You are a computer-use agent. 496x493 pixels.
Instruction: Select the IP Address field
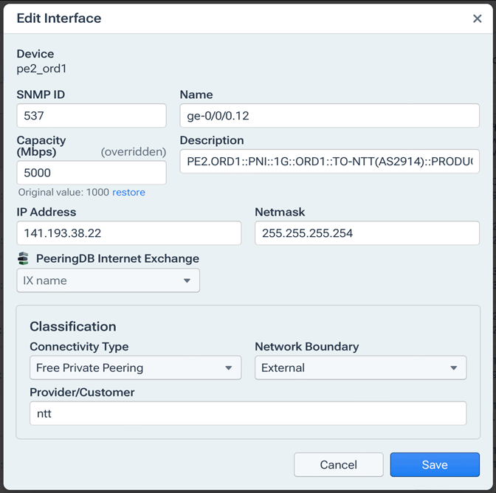coord(128,233)
